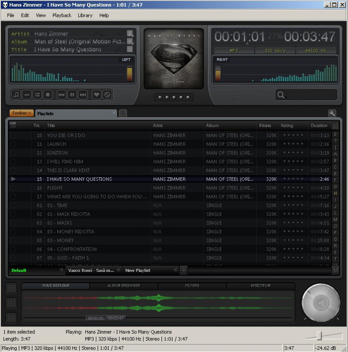Close the Playlists panel tab
This screenshot has height=352, width=348.
click(114, 112)
